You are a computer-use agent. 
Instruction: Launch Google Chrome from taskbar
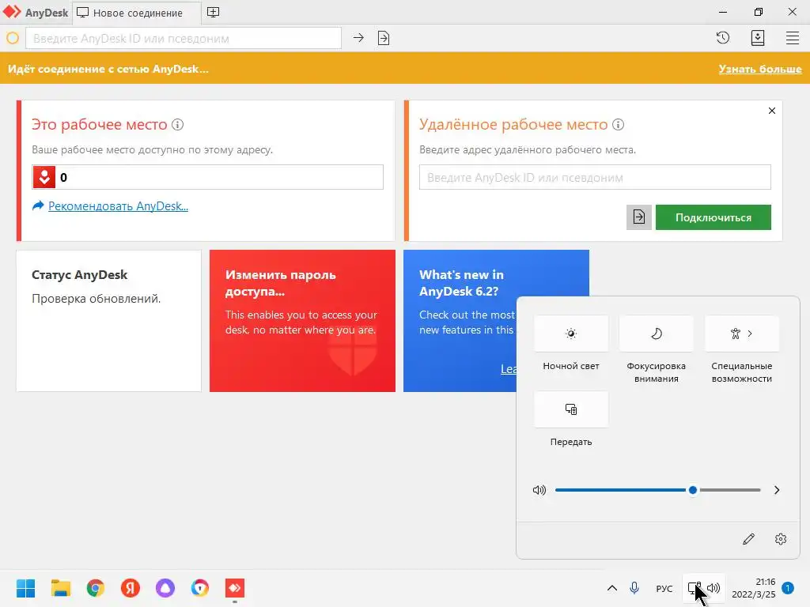[95, 588]
